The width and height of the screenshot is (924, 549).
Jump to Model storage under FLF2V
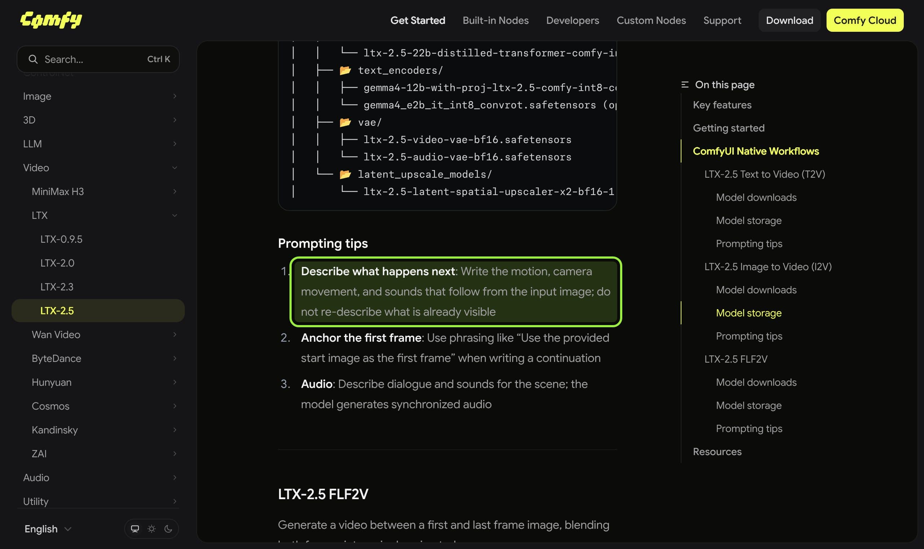(x=749, y=406)
